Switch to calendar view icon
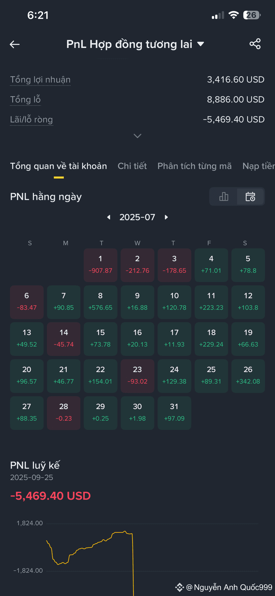The width and height of the screenshot is (275, 596). pos(250,197)
